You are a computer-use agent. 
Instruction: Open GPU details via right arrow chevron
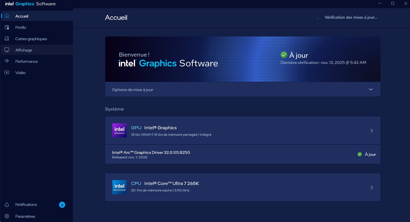coord(372,131)
